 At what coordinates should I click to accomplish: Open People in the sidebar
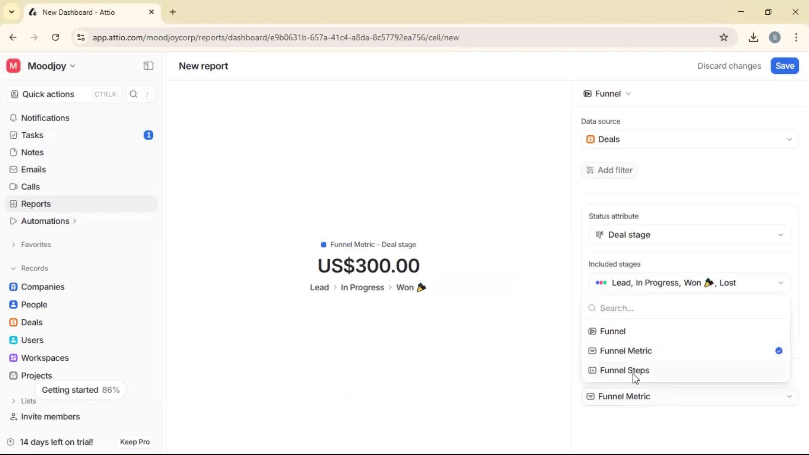tap(33, 305)
